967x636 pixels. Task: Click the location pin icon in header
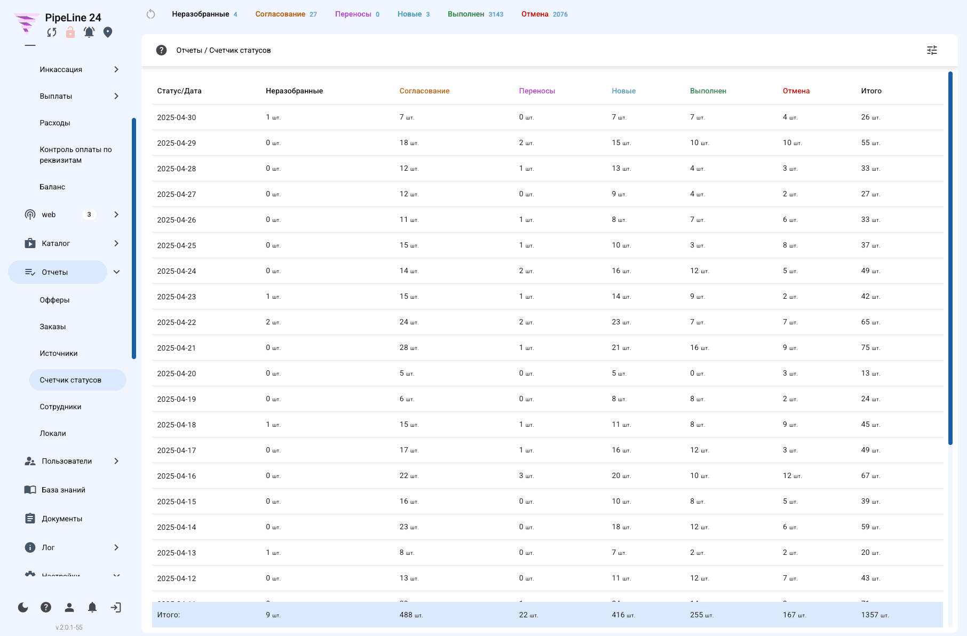pos(108,33)
